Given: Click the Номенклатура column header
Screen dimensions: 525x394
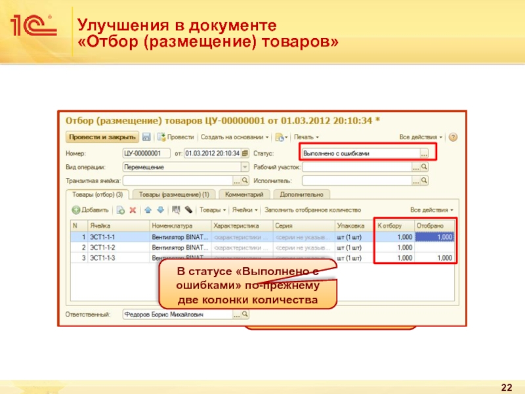Looking at the screenshot, I should pos(180,226).
